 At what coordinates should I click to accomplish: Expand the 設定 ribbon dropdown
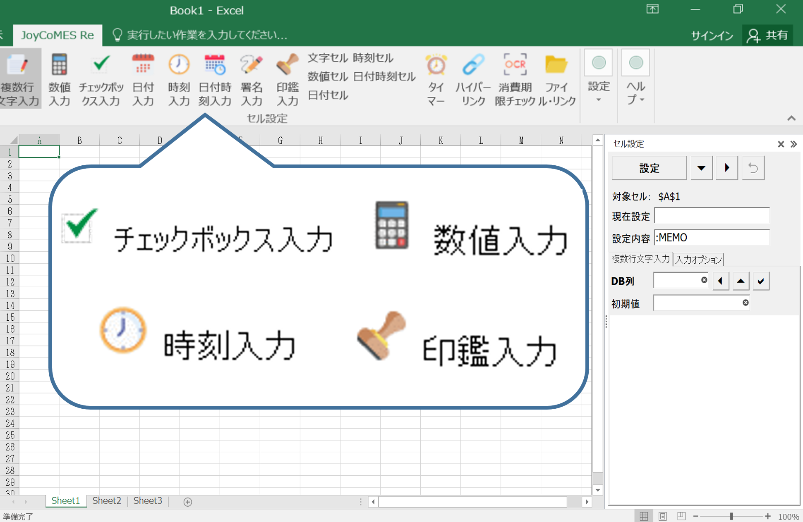[598, 92]
